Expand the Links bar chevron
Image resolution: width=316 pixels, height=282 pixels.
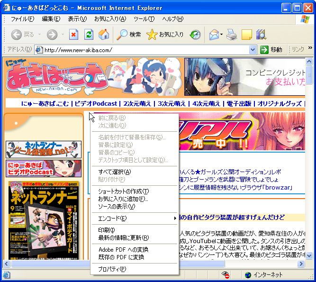310,48
